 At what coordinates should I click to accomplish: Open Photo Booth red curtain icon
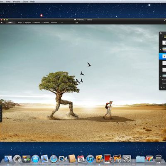108,159
